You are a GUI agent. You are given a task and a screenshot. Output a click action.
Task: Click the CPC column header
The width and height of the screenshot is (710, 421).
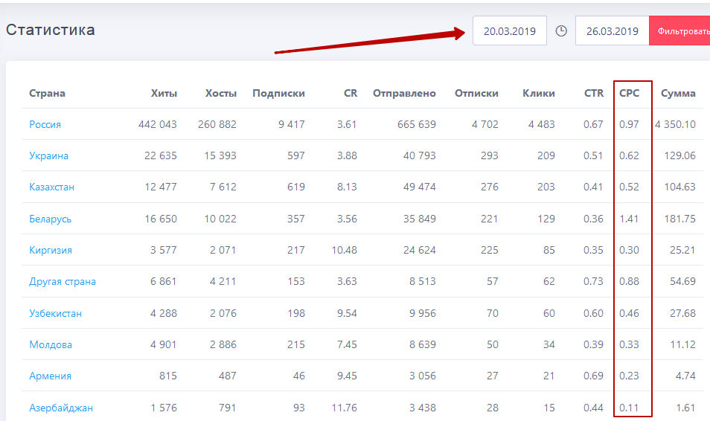pyautogui.click(x=629, y=93)
